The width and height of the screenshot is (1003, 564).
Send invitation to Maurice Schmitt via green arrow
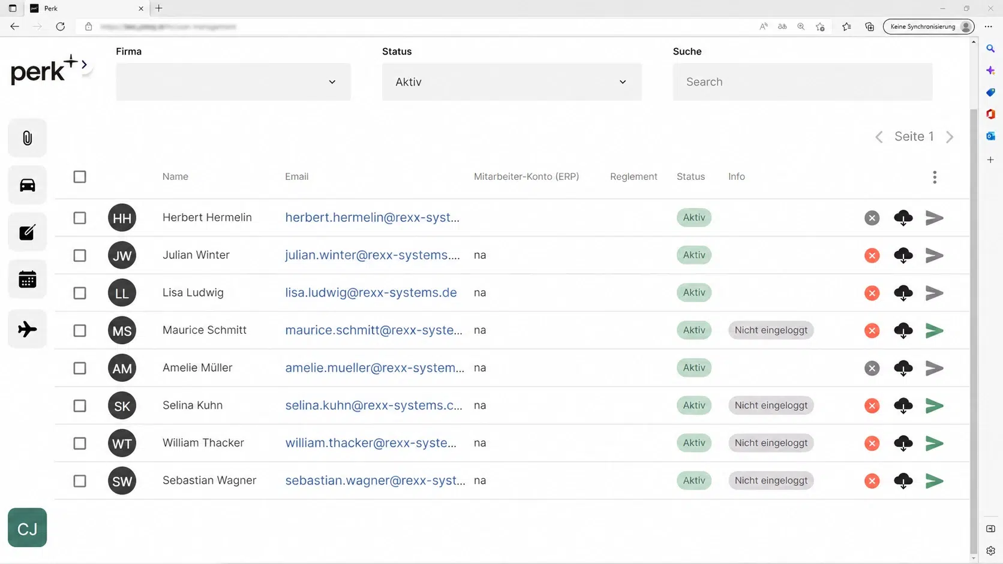click(x=935, y=330)
